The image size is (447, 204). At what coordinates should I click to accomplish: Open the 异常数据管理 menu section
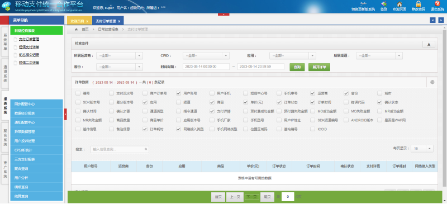click(x=36, y=131)
